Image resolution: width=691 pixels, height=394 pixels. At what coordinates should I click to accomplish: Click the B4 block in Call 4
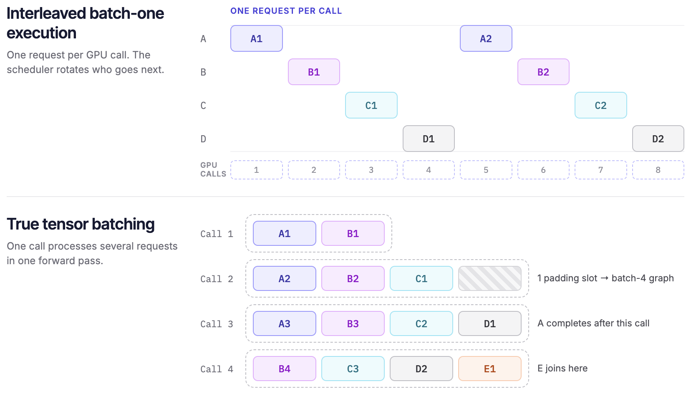point(285,369)
